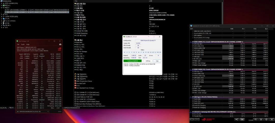Click the ROGGLACIAL computer icon at tree root
This screenshot has width=275, height=123.
click(2, 1)
